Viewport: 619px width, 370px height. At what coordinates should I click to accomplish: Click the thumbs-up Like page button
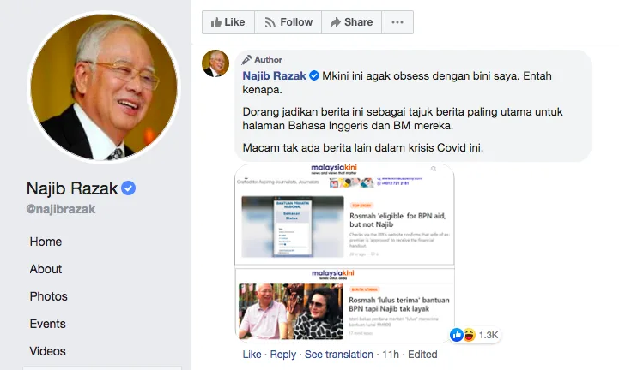pos(228,22)
